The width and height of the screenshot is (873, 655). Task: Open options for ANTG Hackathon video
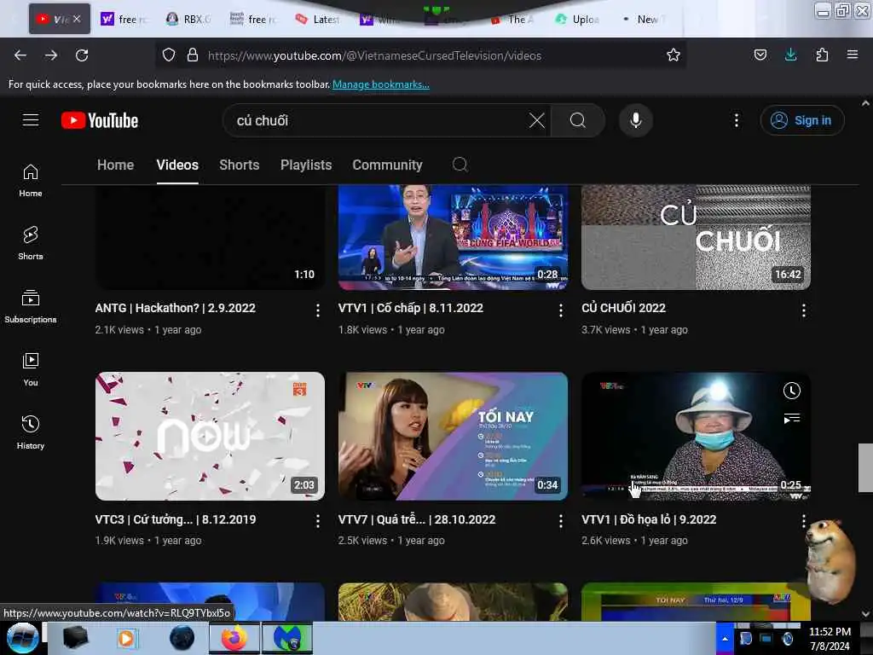tap(317, 310)
